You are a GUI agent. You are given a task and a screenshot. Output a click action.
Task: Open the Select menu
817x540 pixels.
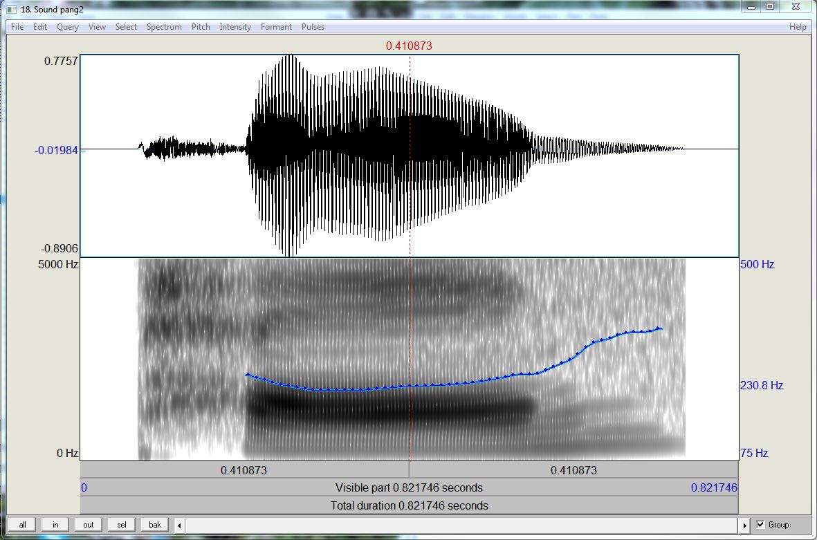(x=126, y=27)
